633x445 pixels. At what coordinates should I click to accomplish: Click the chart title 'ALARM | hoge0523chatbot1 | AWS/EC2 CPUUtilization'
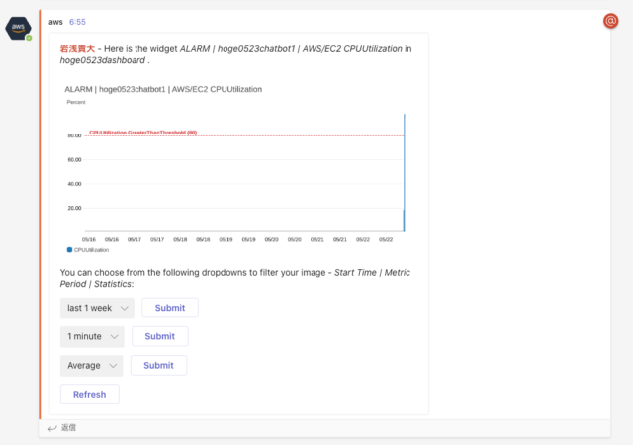coord(163,89)
